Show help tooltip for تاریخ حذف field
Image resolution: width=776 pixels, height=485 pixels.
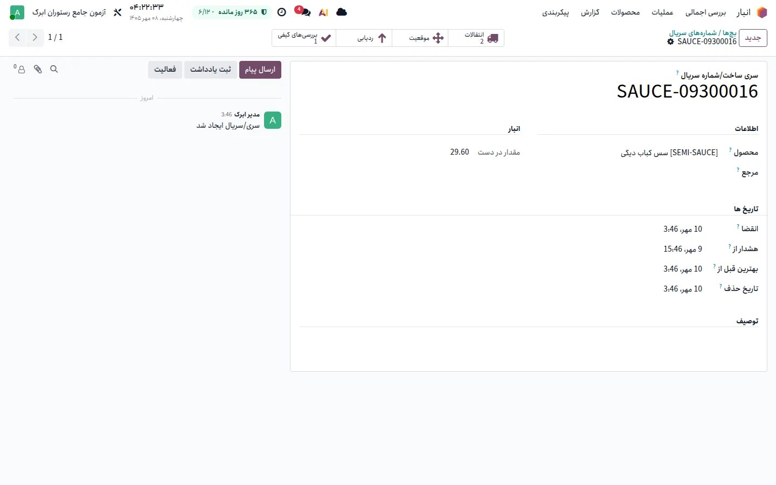point(720,286)
